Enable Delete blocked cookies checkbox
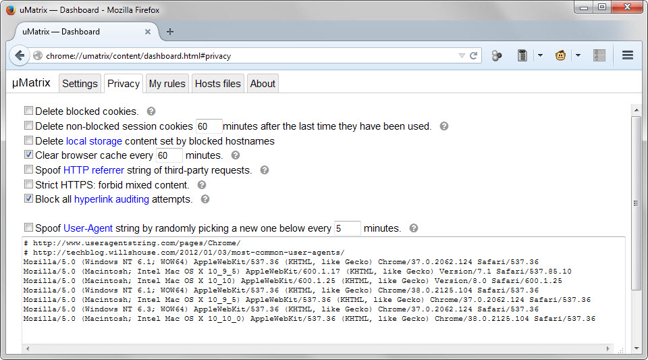 coord(28,110)
